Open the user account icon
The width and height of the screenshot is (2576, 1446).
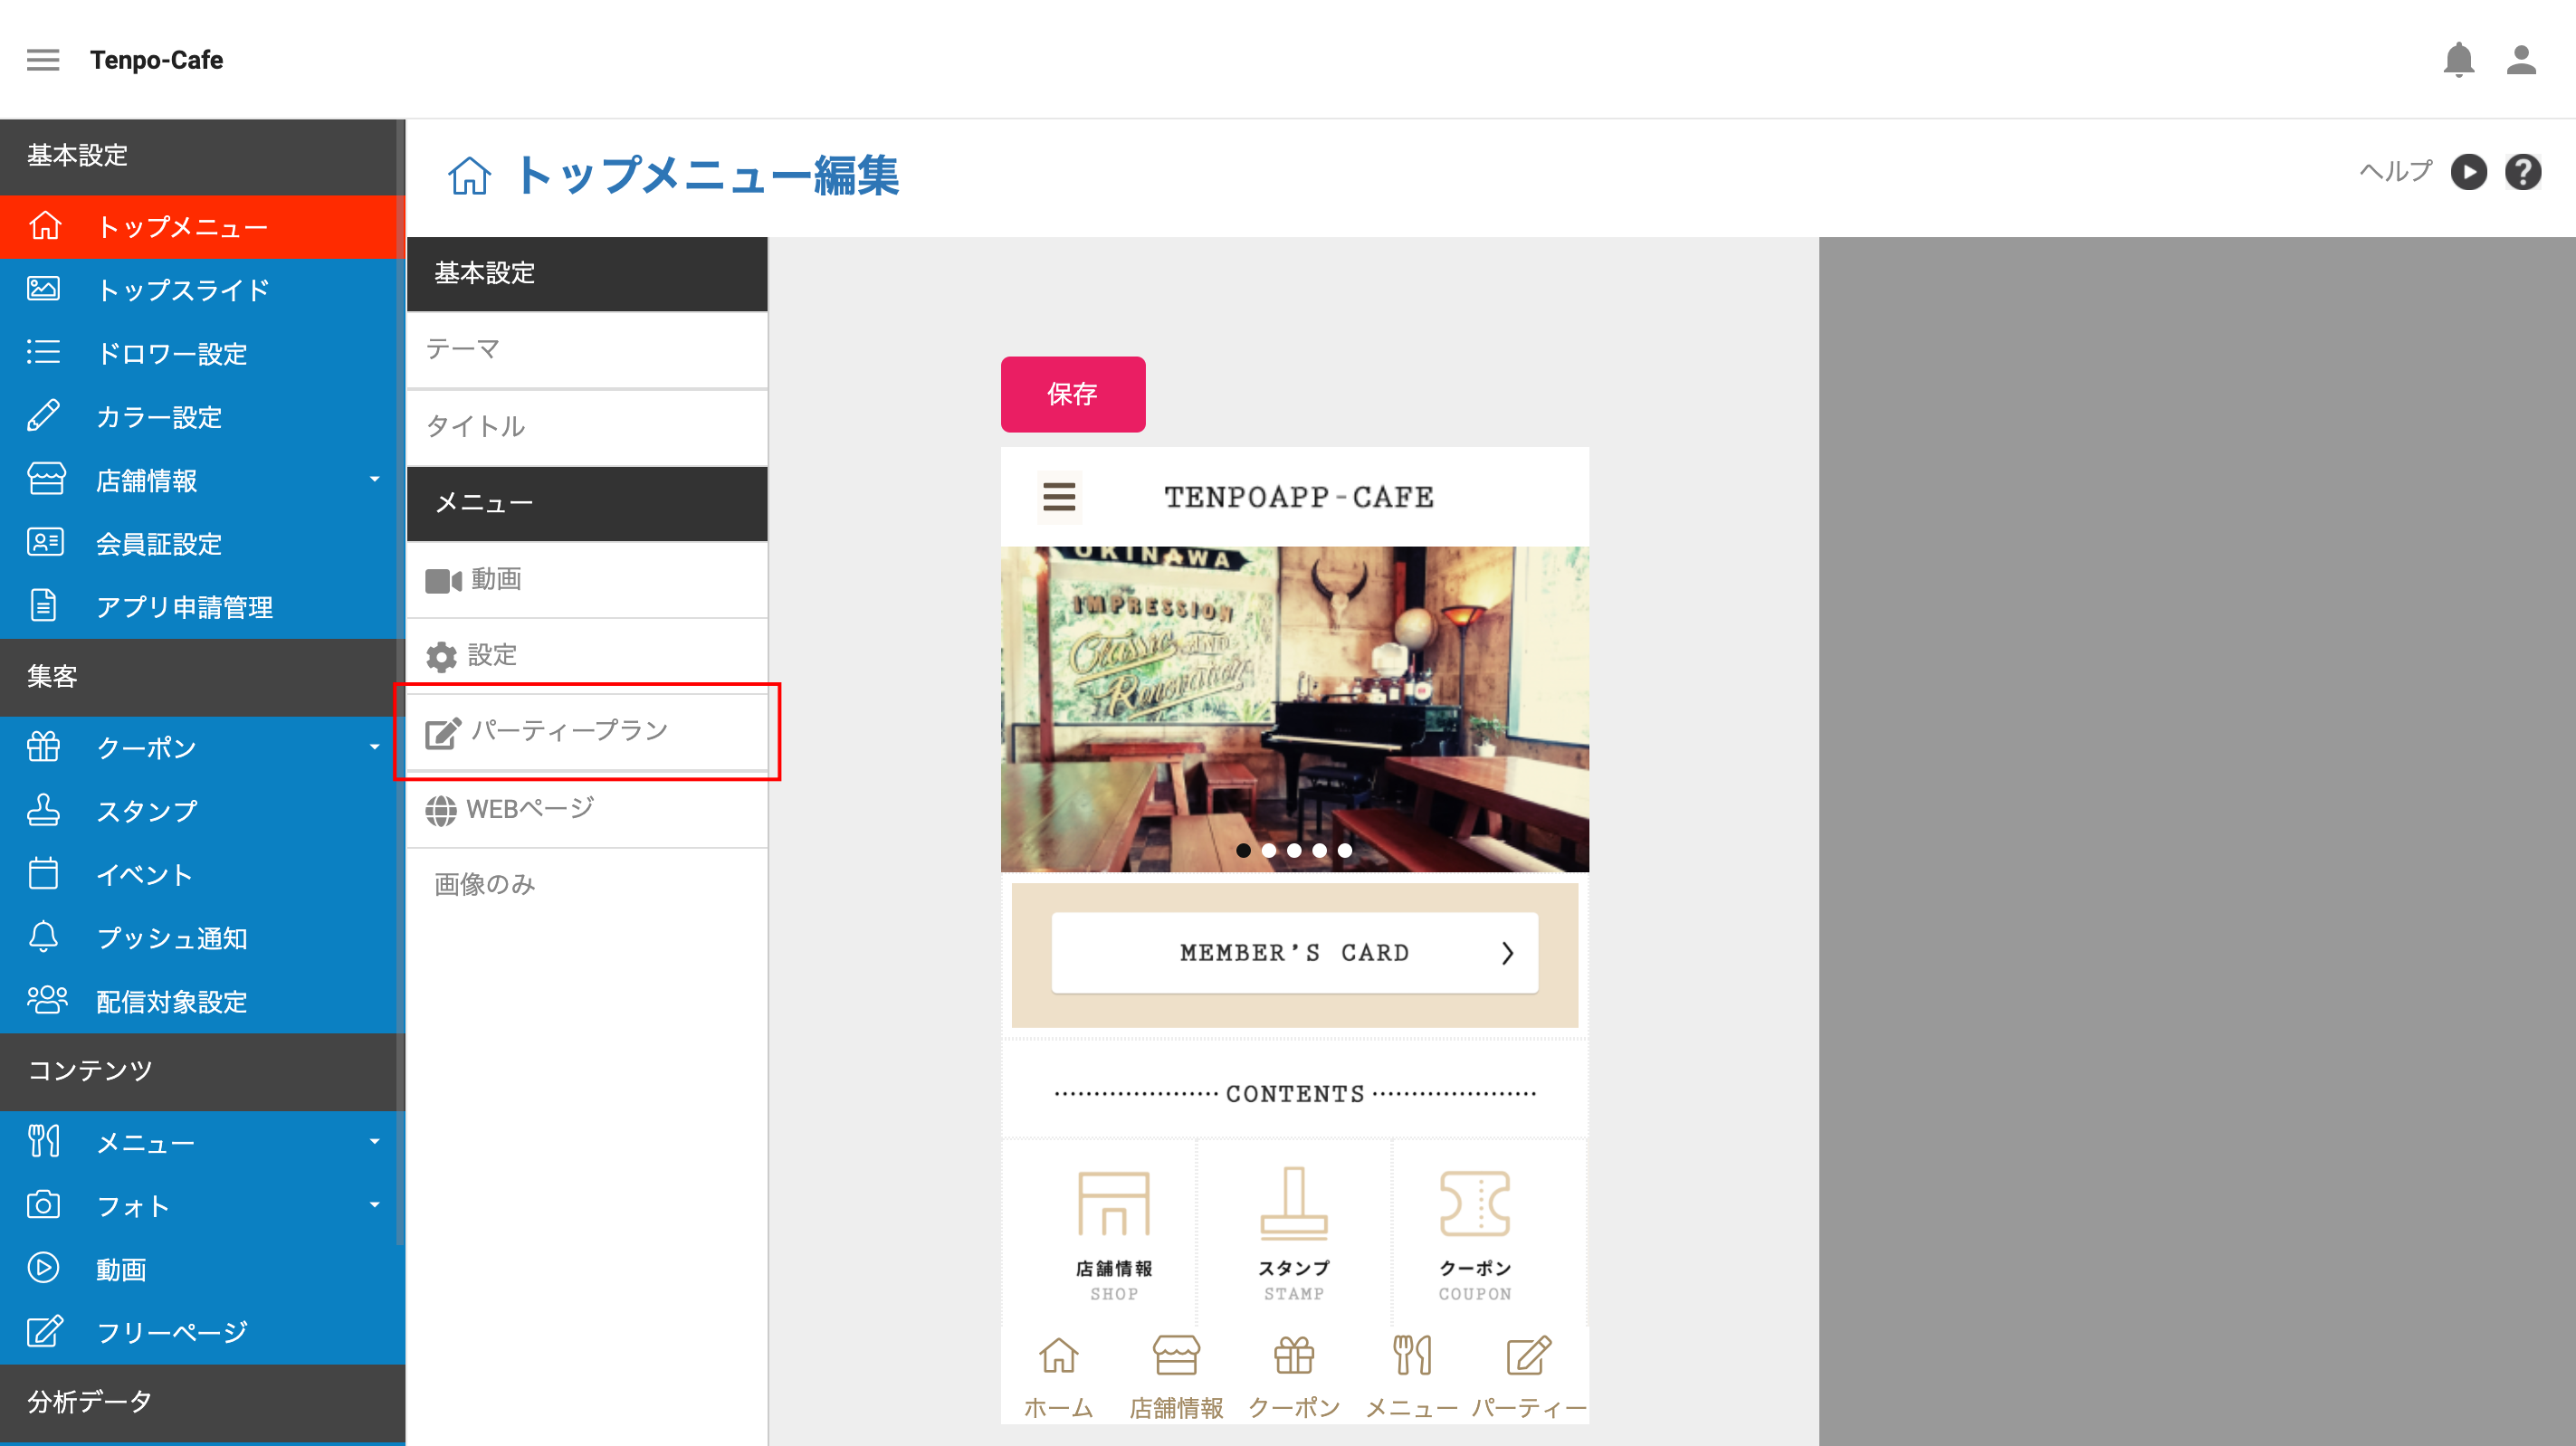pyautogui.click(x=2521, y=60)
